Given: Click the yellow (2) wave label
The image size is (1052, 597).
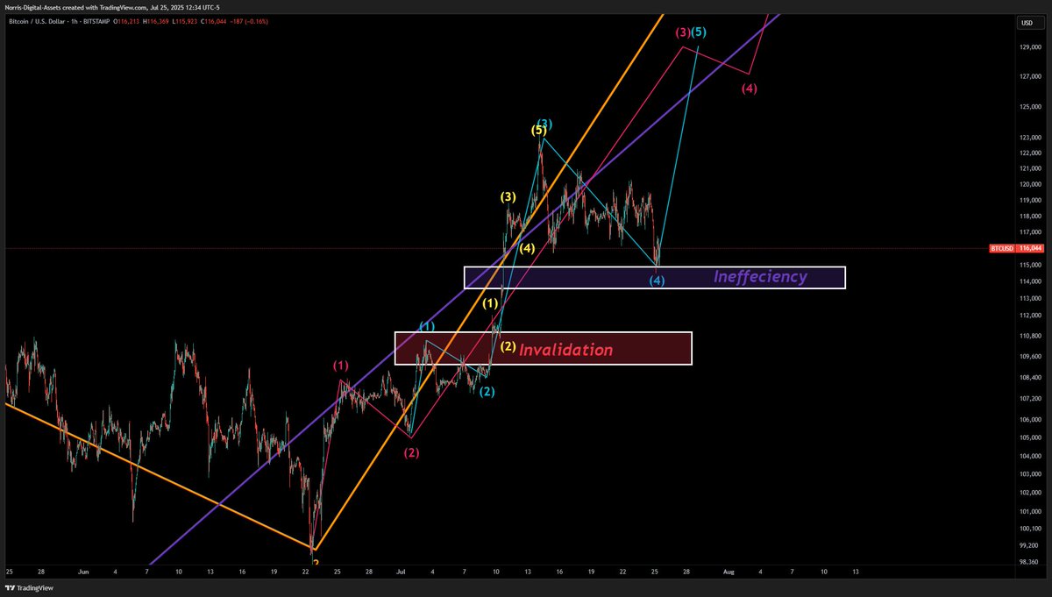Looking at the screenshot, I should coord(508,346).
